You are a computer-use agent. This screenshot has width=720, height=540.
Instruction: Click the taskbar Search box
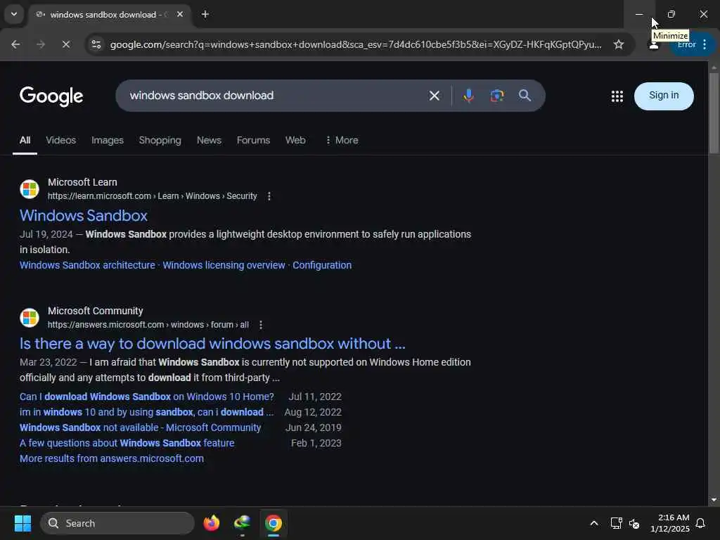point(117,523)
